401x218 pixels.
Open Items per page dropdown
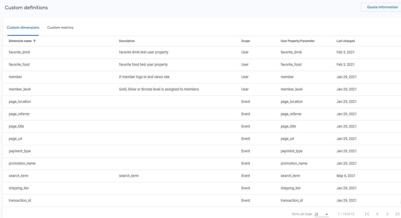point(321,214)
